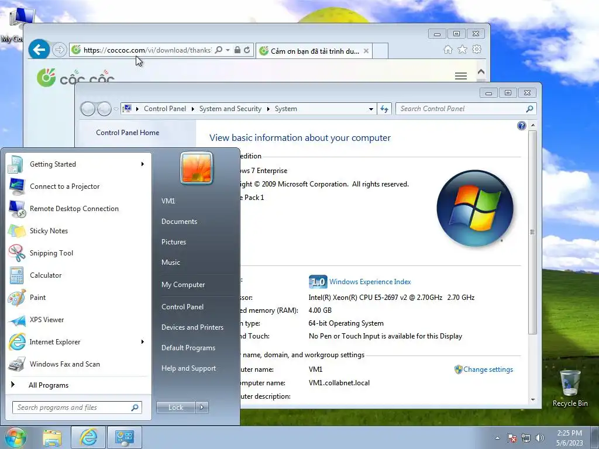Click the IE forward arrow button
The height and width of the screenshot is (449, 599).
pos(59,50)
